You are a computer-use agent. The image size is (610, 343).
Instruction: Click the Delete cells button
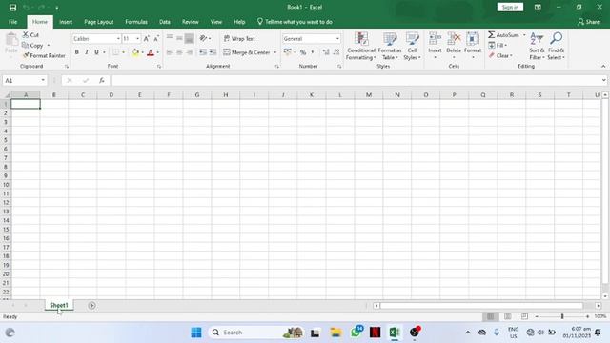point(454,46)
